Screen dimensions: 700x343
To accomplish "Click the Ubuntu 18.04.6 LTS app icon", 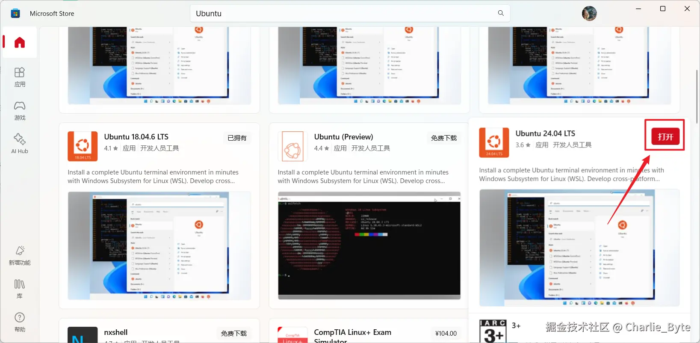I will pos(83,146).
